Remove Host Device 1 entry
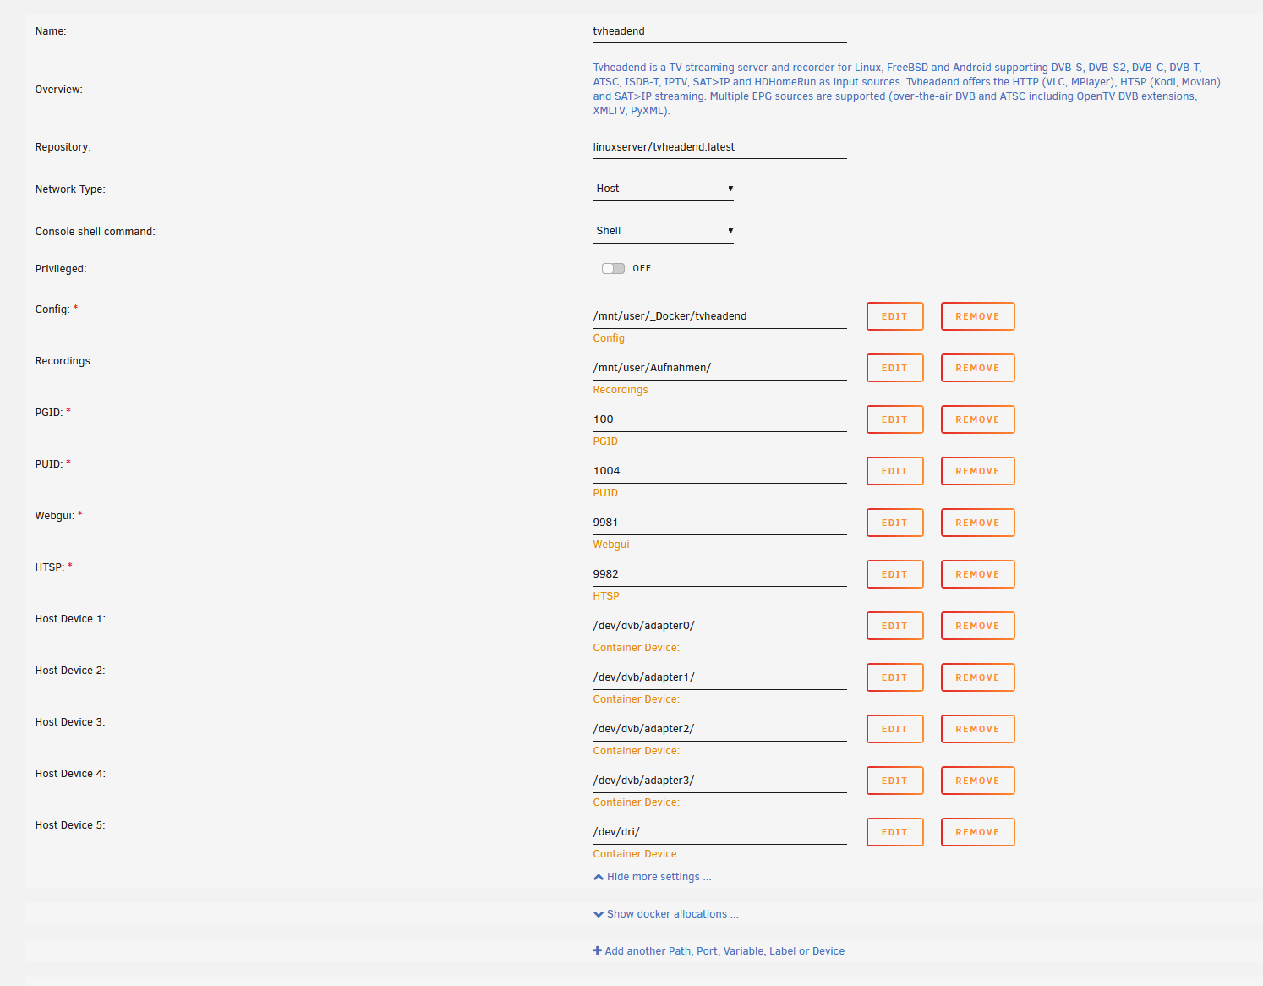 (977, 626)
